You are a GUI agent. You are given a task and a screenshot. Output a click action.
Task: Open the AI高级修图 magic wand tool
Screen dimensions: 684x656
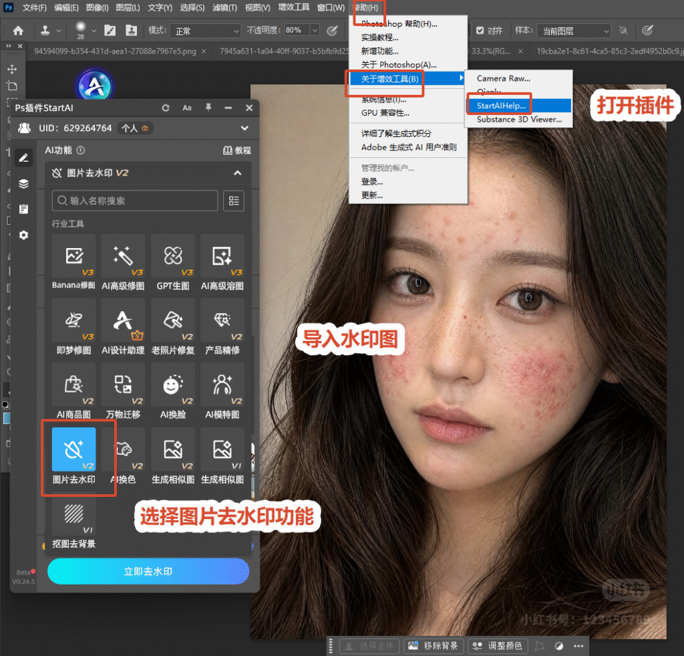(x=123, y=256)
